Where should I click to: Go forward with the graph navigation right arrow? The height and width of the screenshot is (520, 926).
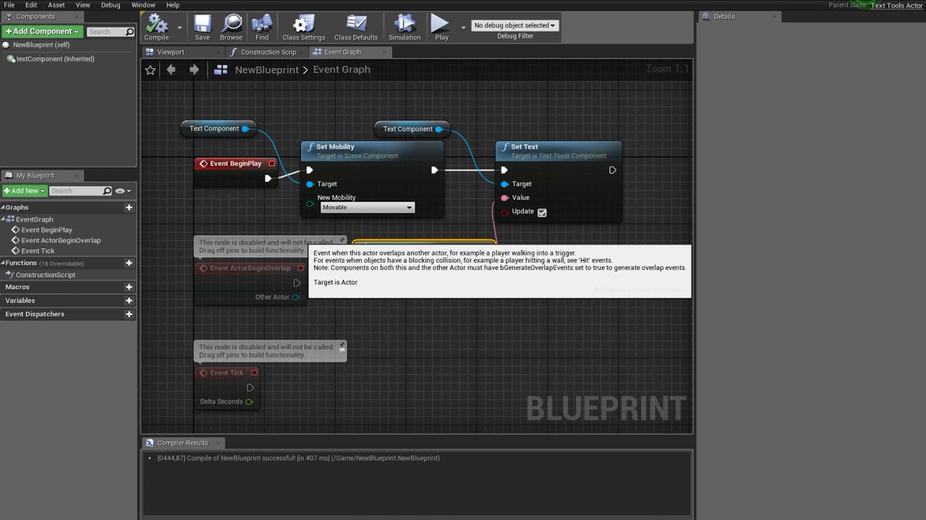pyautogui.click(x=194, y=69)
